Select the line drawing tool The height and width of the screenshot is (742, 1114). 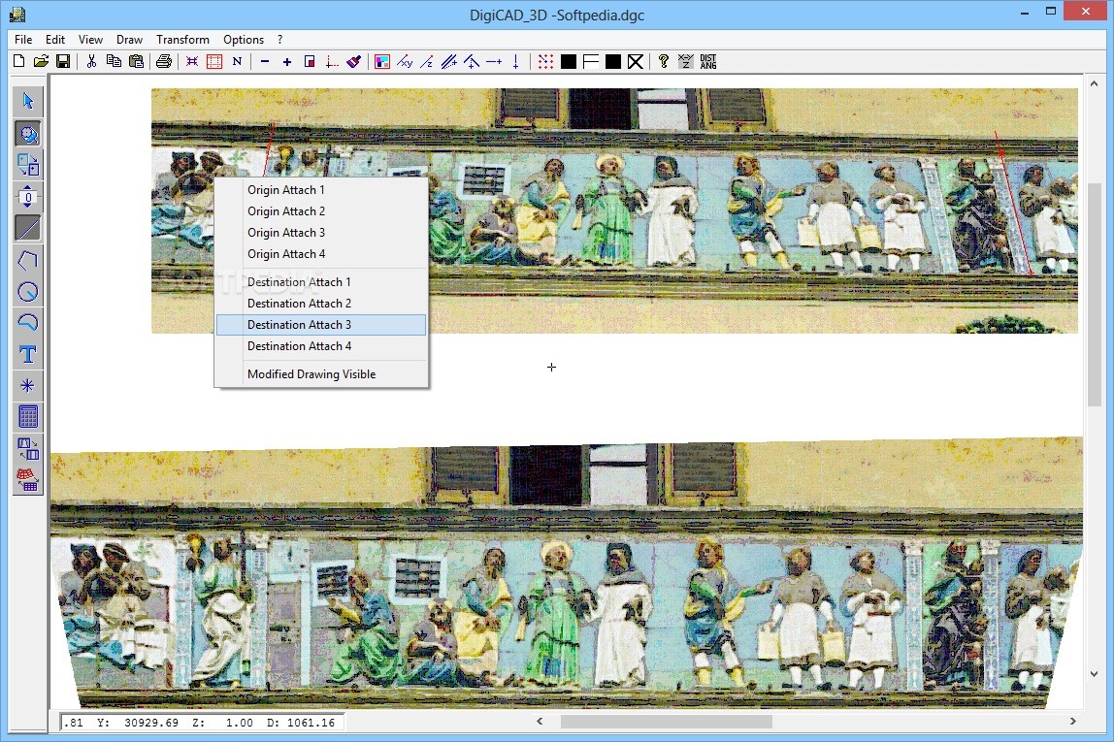click(28, 228)
